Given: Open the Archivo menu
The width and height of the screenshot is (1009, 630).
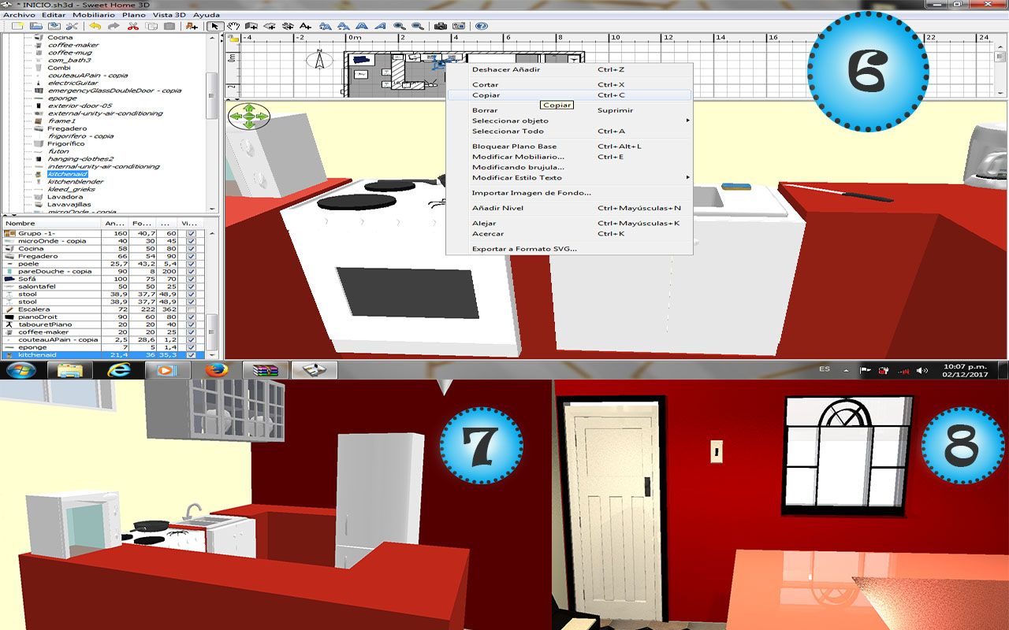Looking at the screenshot, I should click(19, 15).
